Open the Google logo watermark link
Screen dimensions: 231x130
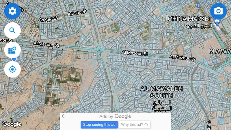click(x=12, y=124)
